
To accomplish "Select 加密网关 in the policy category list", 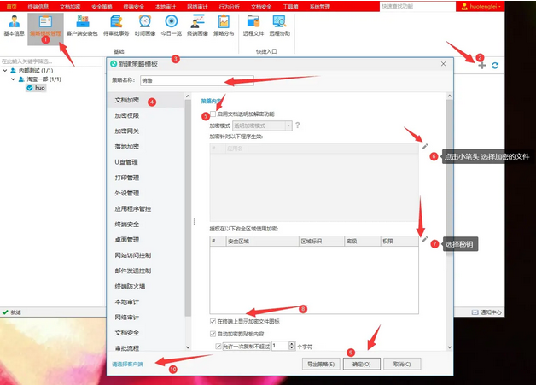I will click(127, 131).
